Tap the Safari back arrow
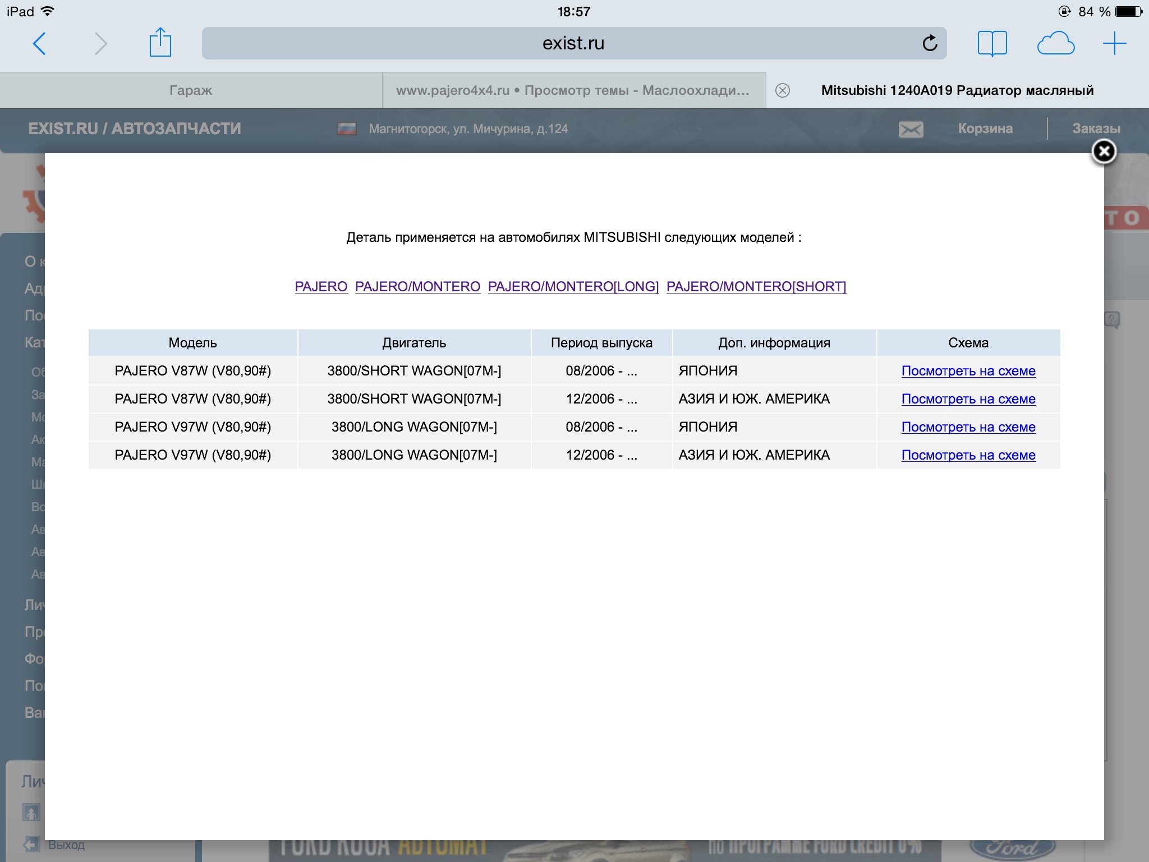The width and height of the screenshot is (1149, 862). point(39,44)
